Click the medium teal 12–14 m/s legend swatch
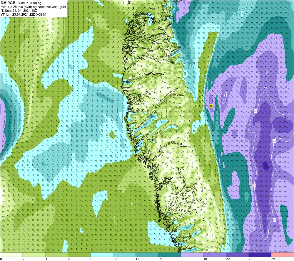 pos(147,255)
